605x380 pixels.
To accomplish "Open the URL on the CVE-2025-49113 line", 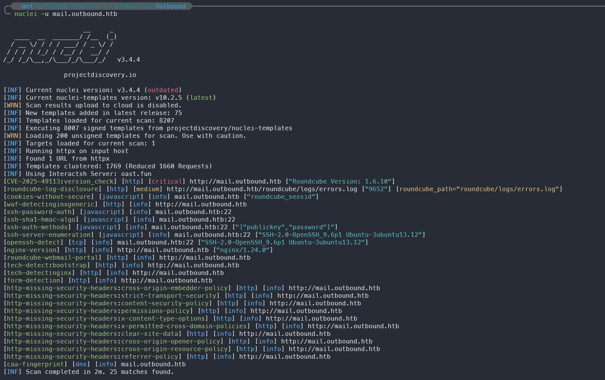I will 235,182.
